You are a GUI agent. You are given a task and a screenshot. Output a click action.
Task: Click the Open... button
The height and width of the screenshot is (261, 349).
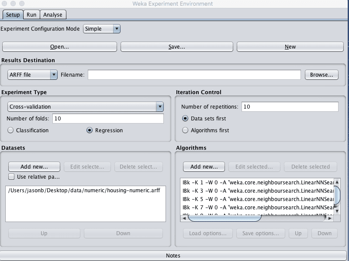pos(59,46)
